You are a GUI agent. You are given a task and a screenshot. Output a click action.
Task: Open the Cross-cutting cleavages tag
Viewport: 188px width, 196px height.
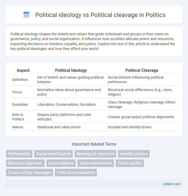pyautogui.click(x=29, y=172)
